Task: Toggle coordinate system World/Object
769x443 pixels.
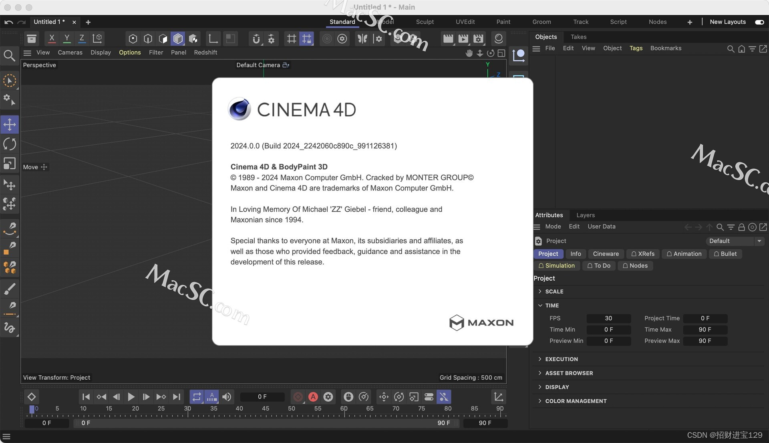Action: 97,38
